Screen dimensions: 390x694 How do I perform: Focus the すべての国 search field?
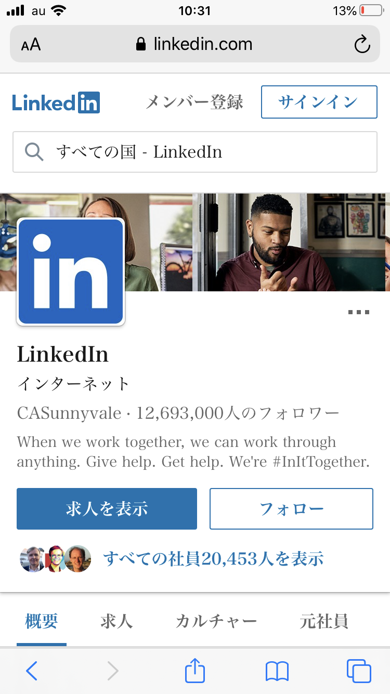[208, 152]
